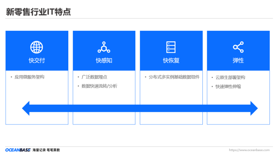Select the 快速弹性伸缩 bullet text
The image size is (280, 156).
click(x=228, y=86)
